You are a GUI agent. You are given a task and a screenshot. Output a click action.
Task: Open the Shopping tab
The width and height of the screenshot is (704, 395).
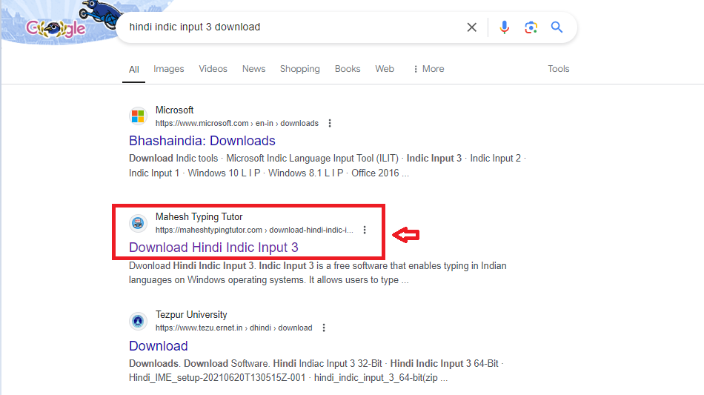(300, 69)
